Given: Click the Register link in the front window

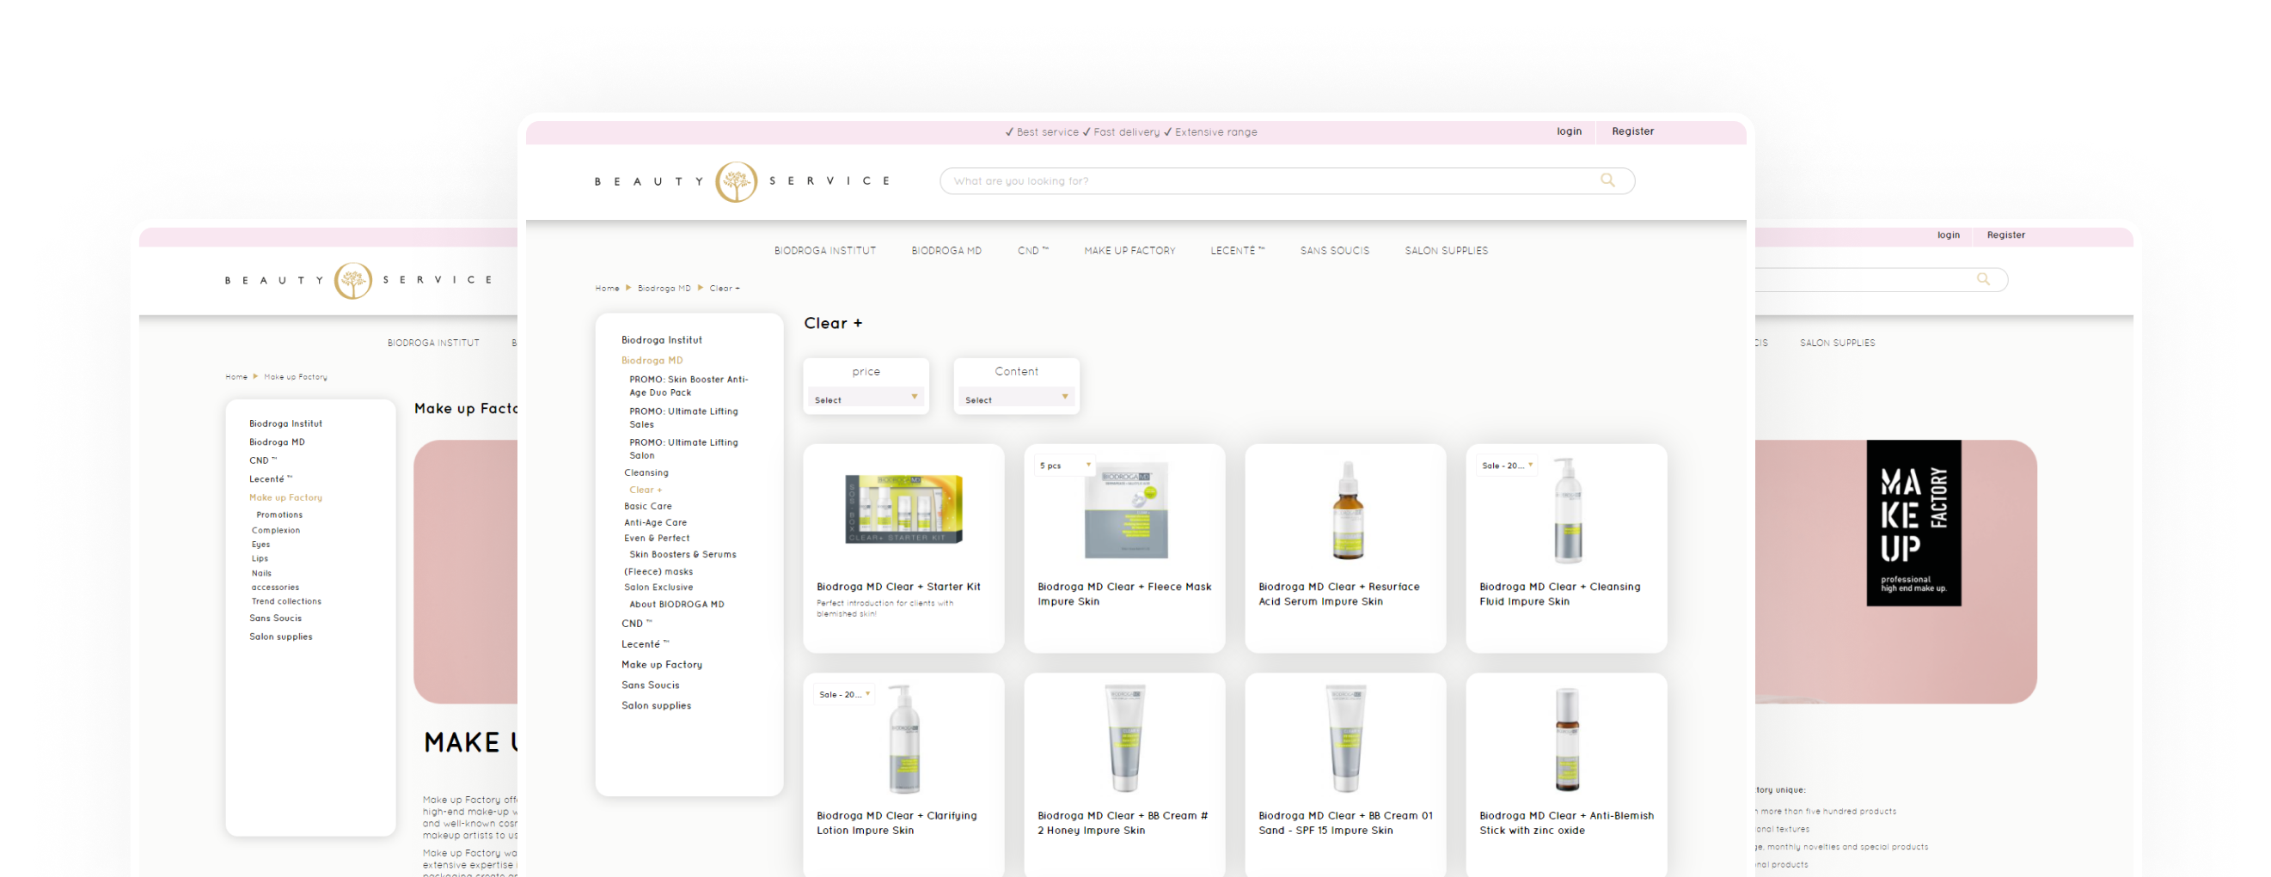Looking at the screenshot, I should 1631,131.
